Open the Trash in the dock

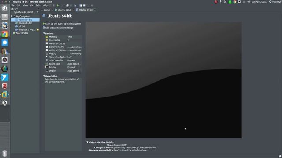5,153
